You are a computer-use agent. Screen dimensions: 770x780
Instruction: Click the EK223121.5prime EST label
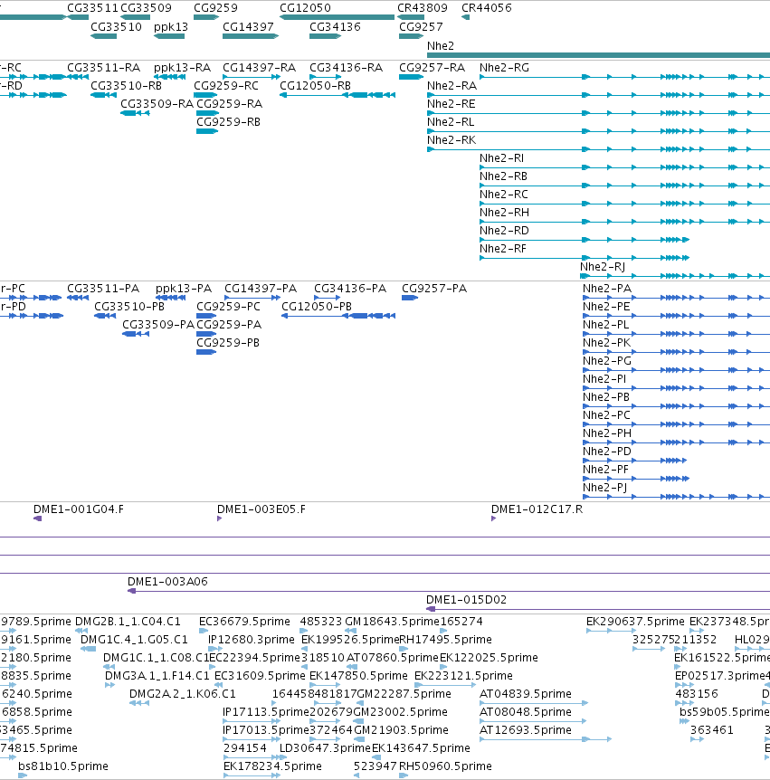(x=463, y=676)
